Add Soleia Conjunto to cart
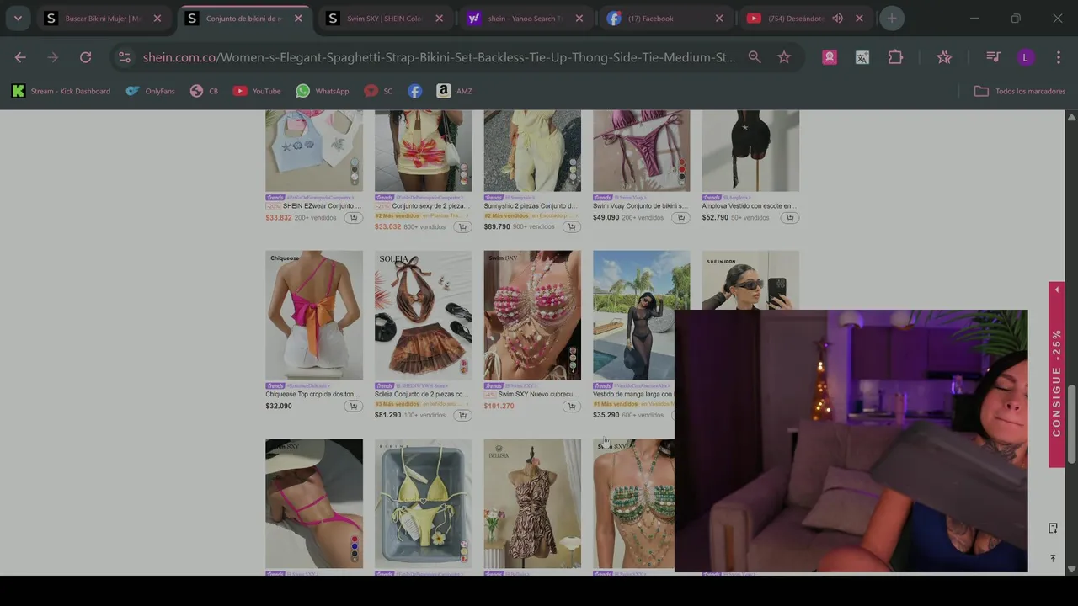The width and height of the screenshot is (1078, 606). [462, 415]
